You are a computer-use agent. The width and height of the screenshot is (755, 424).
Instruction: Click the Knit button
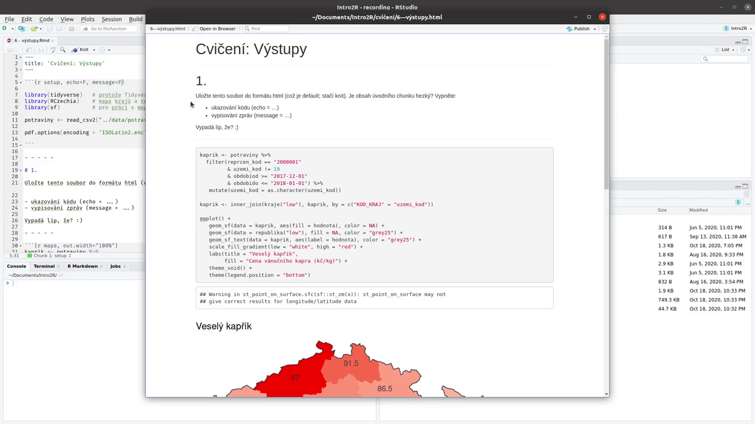pyautogui.click(x=81, y=49)
